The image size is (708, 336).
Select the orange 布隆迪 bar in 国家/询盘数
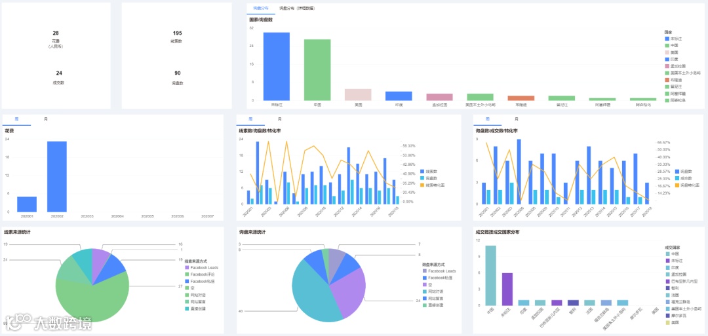pos(521,98)
